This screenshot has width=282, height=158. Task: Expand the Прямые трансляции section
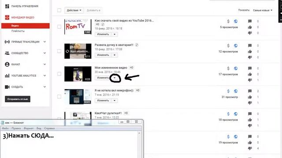coord(45,42)
